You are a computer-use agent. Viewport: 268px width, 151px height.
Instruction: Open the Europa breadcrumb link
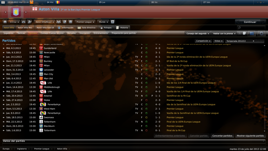pyautogui.click(x=6, y=149)
